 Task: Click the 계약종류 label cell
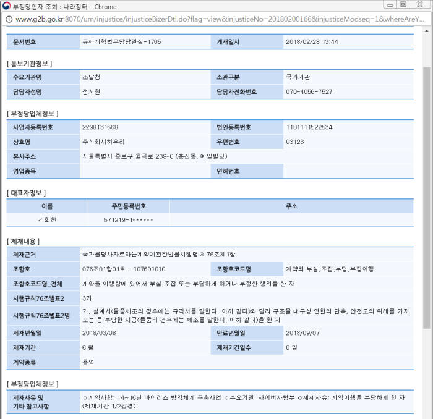[43, 362]
